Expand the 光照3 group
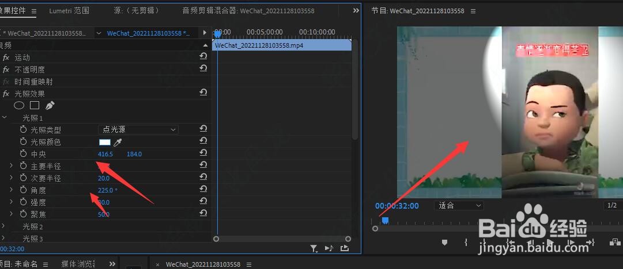 pos(3,238)
